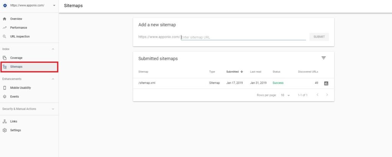Click the Coverage pages icon

pos(5,58)
